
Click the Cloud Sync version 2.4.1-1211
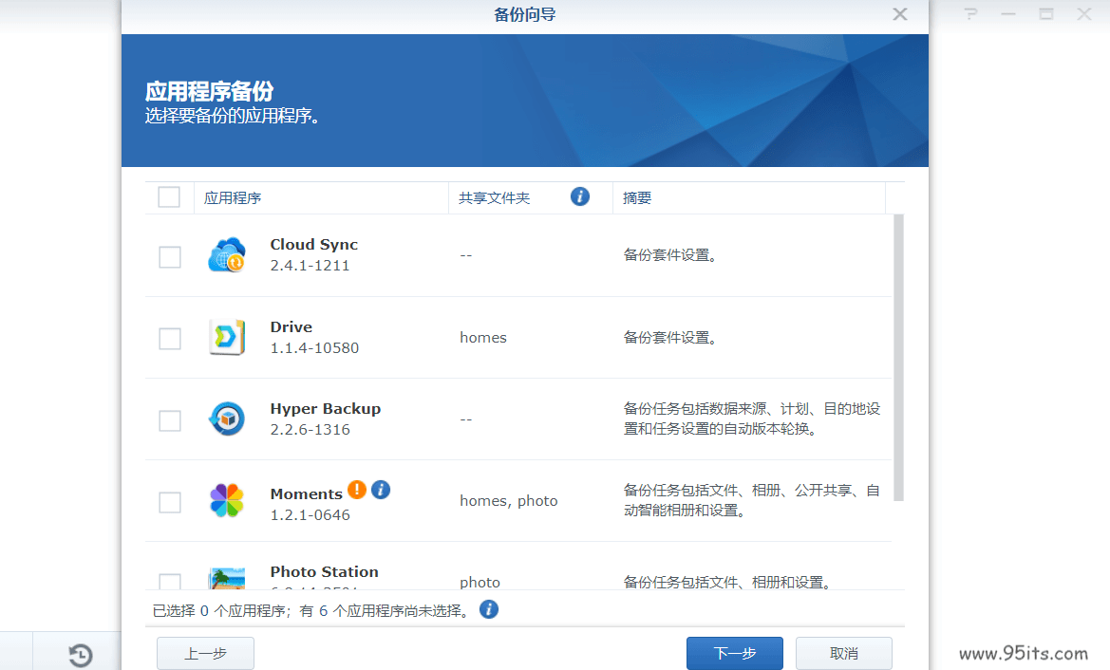pos(310,266)
